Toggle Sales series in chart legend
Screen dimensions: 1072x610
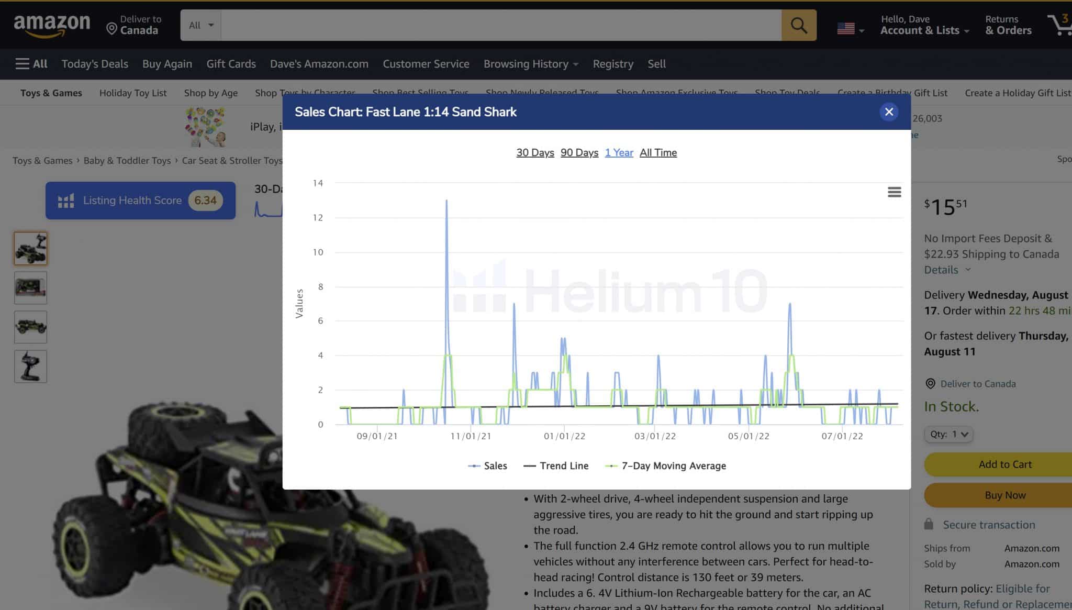click(487, 465)
